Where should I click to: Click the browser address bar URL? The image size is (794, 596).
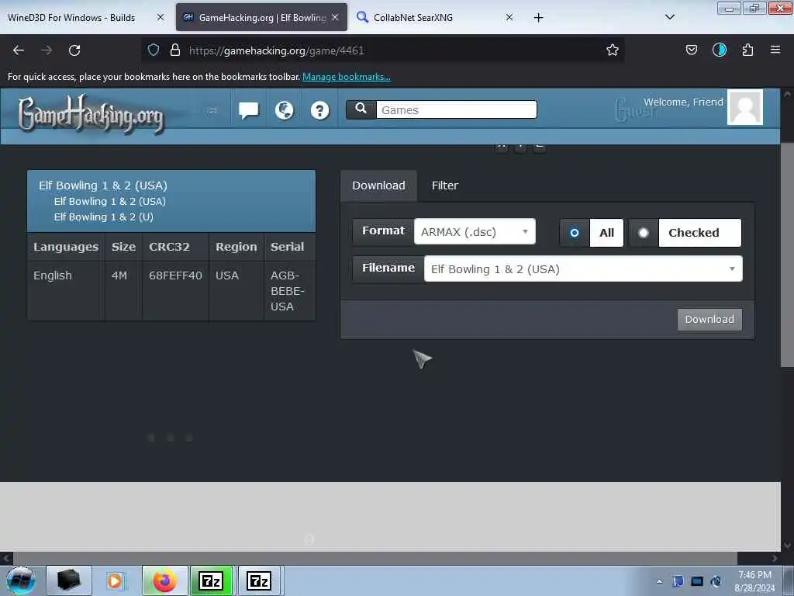click(x=277, y=50)
